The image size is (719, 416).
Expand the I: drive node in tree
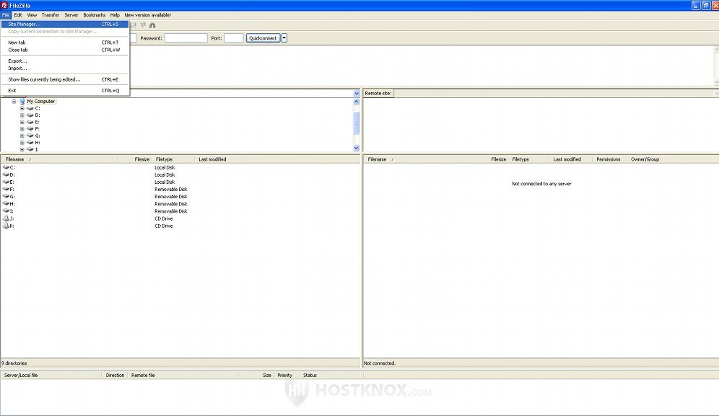coord(22,149)
